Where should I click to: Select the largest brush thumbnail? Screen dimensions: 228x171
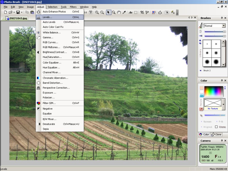tap(216, 61)
